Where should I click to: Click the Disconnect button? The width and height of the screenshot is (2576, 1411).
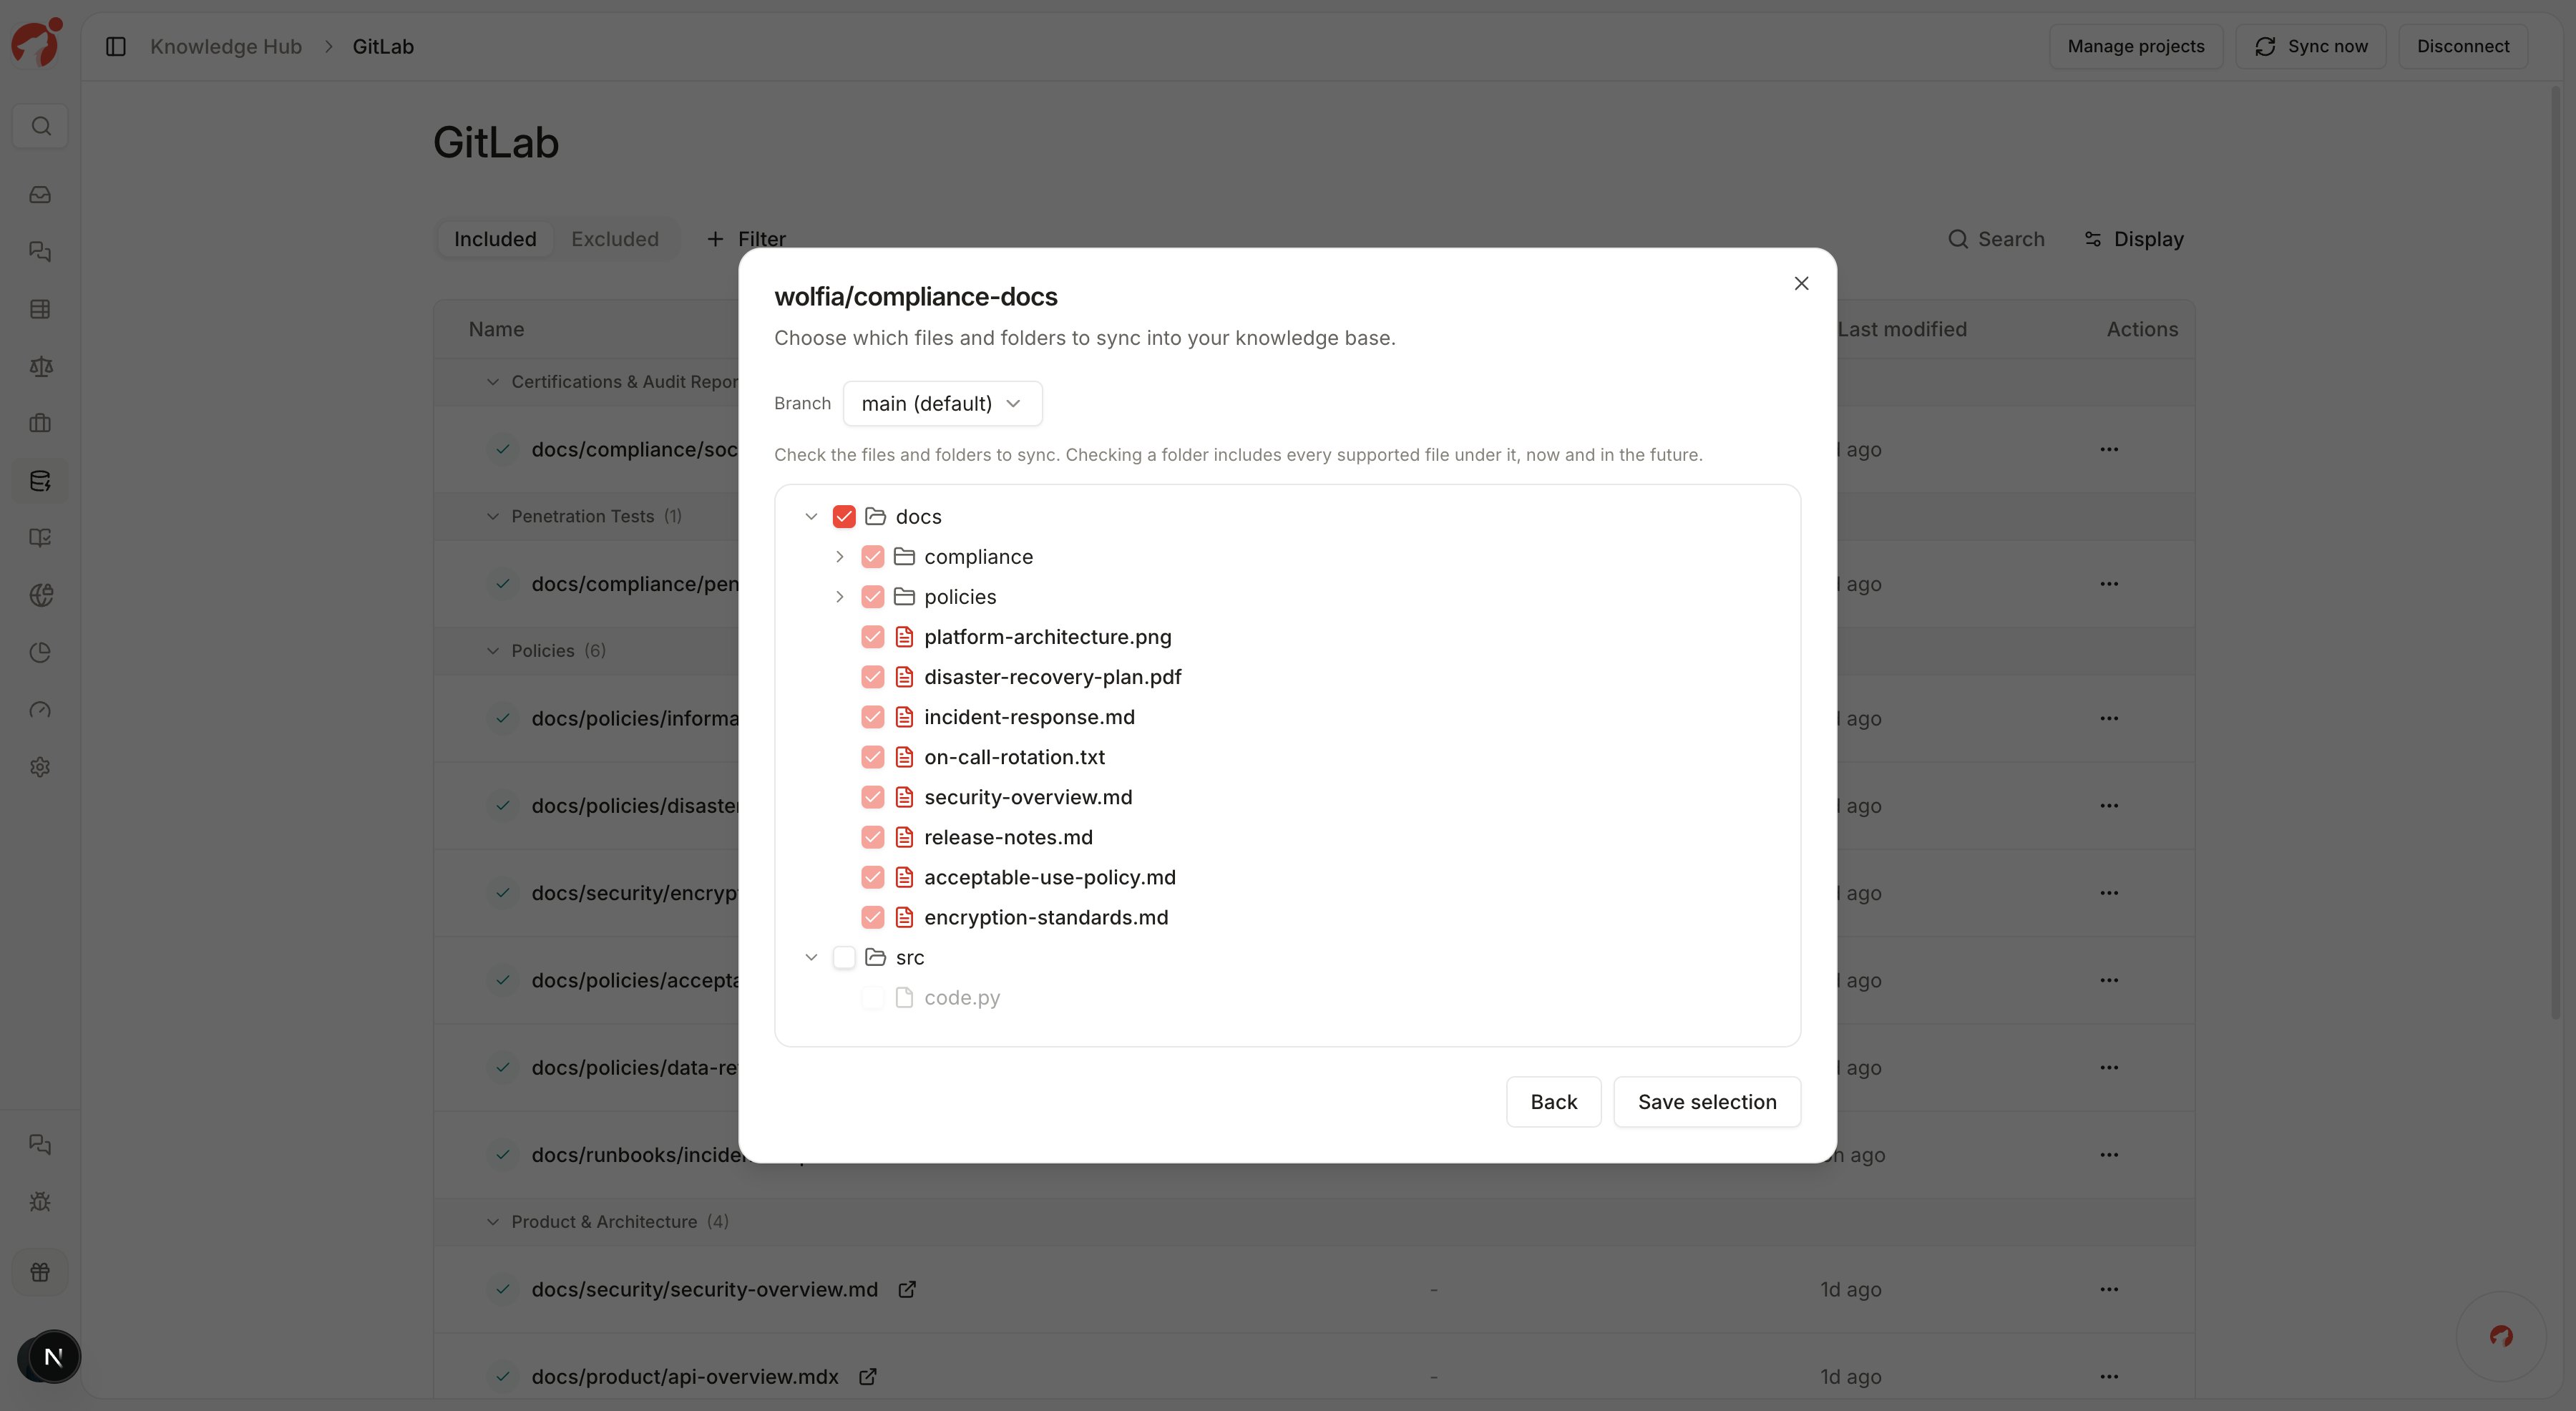2463,46
